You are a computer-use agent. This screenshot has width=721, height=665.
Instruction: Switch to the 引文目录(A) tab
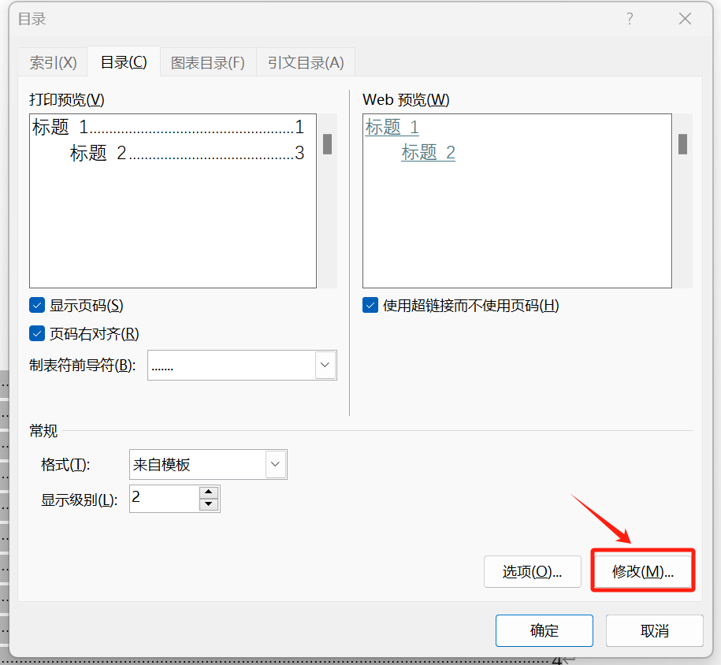(x=306, y=63)
